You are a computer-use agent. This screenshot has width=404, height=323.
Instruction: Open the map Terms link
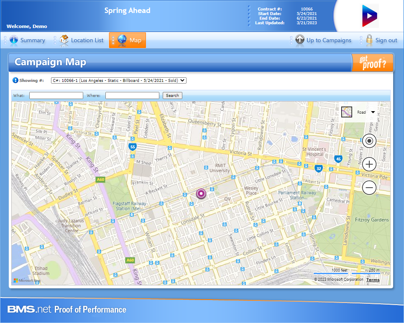point(373,280)
